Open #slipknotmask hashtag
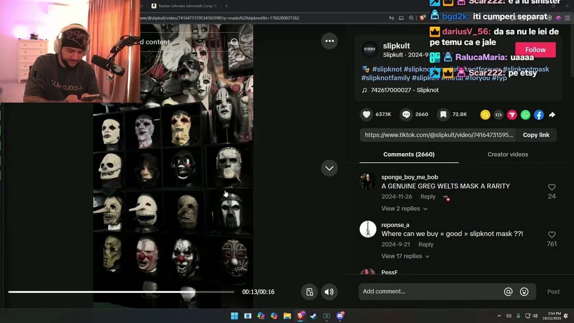The image size is (574, 323). click(x=526, y=69)
